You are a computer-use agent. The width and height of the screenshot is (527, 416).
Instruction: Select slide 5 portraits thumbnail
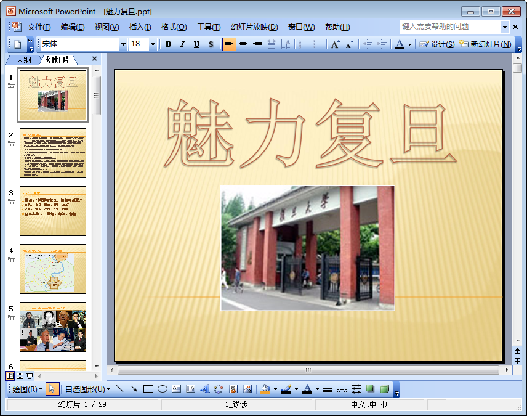[53, 327]
